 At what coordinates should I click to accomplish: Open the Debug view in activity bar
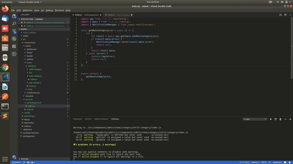(14, 39)
